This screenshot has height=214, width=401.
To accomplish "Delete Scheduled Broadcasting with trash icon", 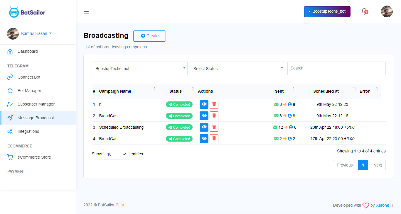I will click(x=214, y=127).
